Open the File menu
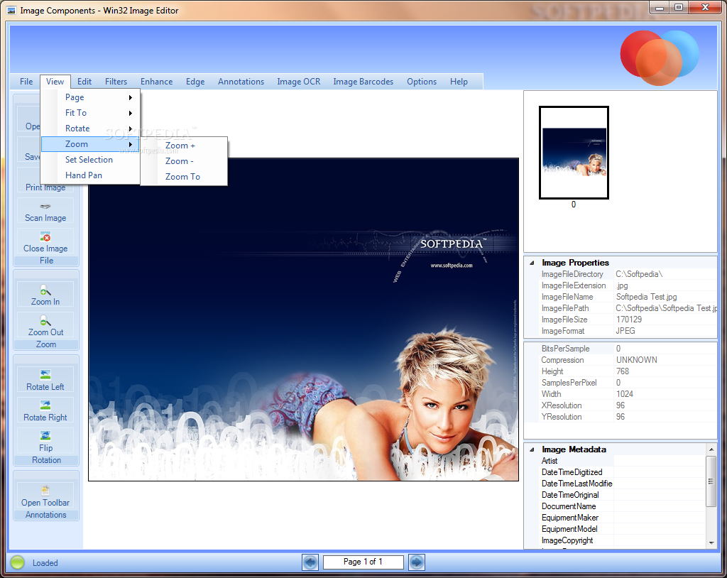727x578 pixels. click(26, 82)
